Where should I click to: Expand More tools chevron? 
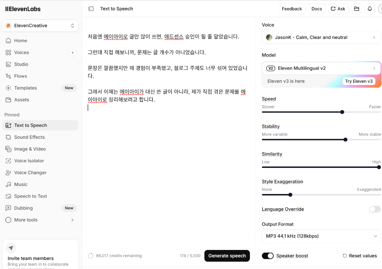72,220
